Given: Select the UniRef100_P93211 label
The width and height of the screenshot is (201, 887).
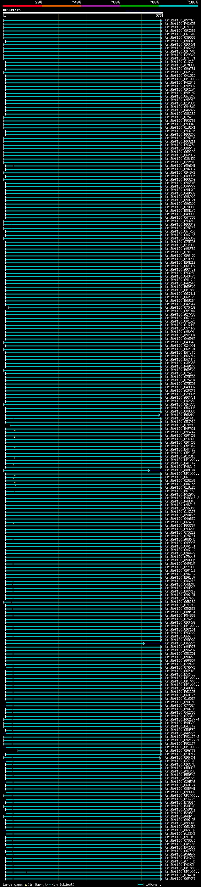Looking at the screenshot, I should tap(180, 141).
